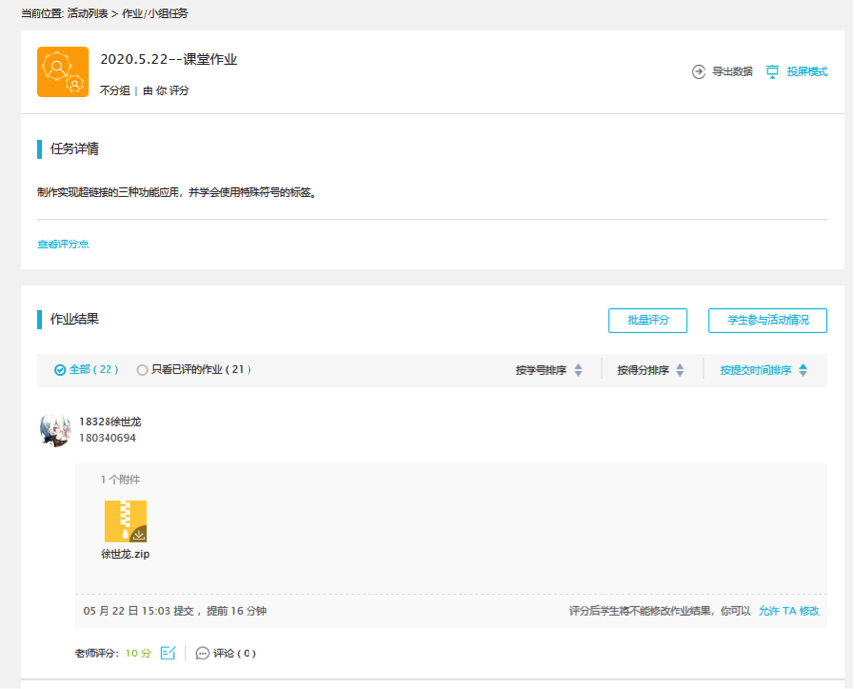
Task: Sort by submission time arrows
Action: point(803,370)
